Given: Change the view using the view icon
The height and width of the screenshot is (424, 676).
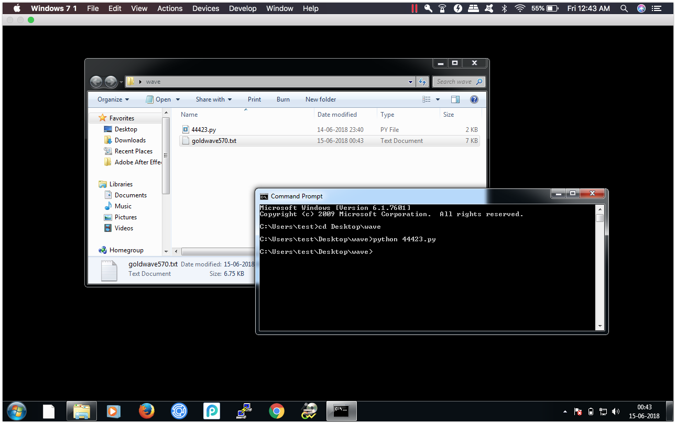Looking at the screenshot, I should [427, 99].
